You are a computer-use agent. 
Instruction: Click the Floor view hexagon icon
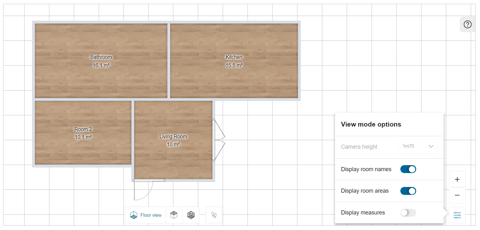point(134,215)
